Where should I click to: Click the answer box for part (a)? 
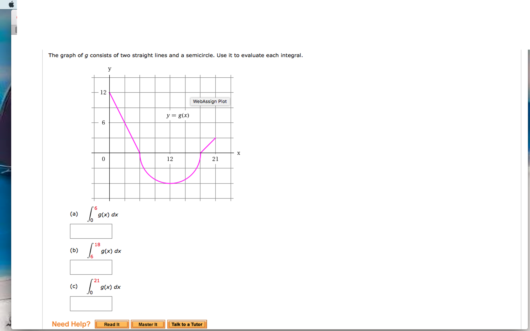pos(91,231)
